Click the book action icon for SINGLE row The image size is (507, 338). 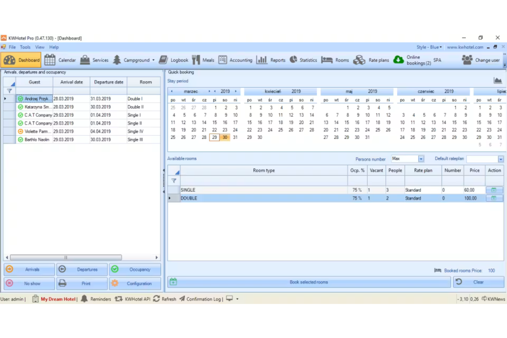click(494, 190)
